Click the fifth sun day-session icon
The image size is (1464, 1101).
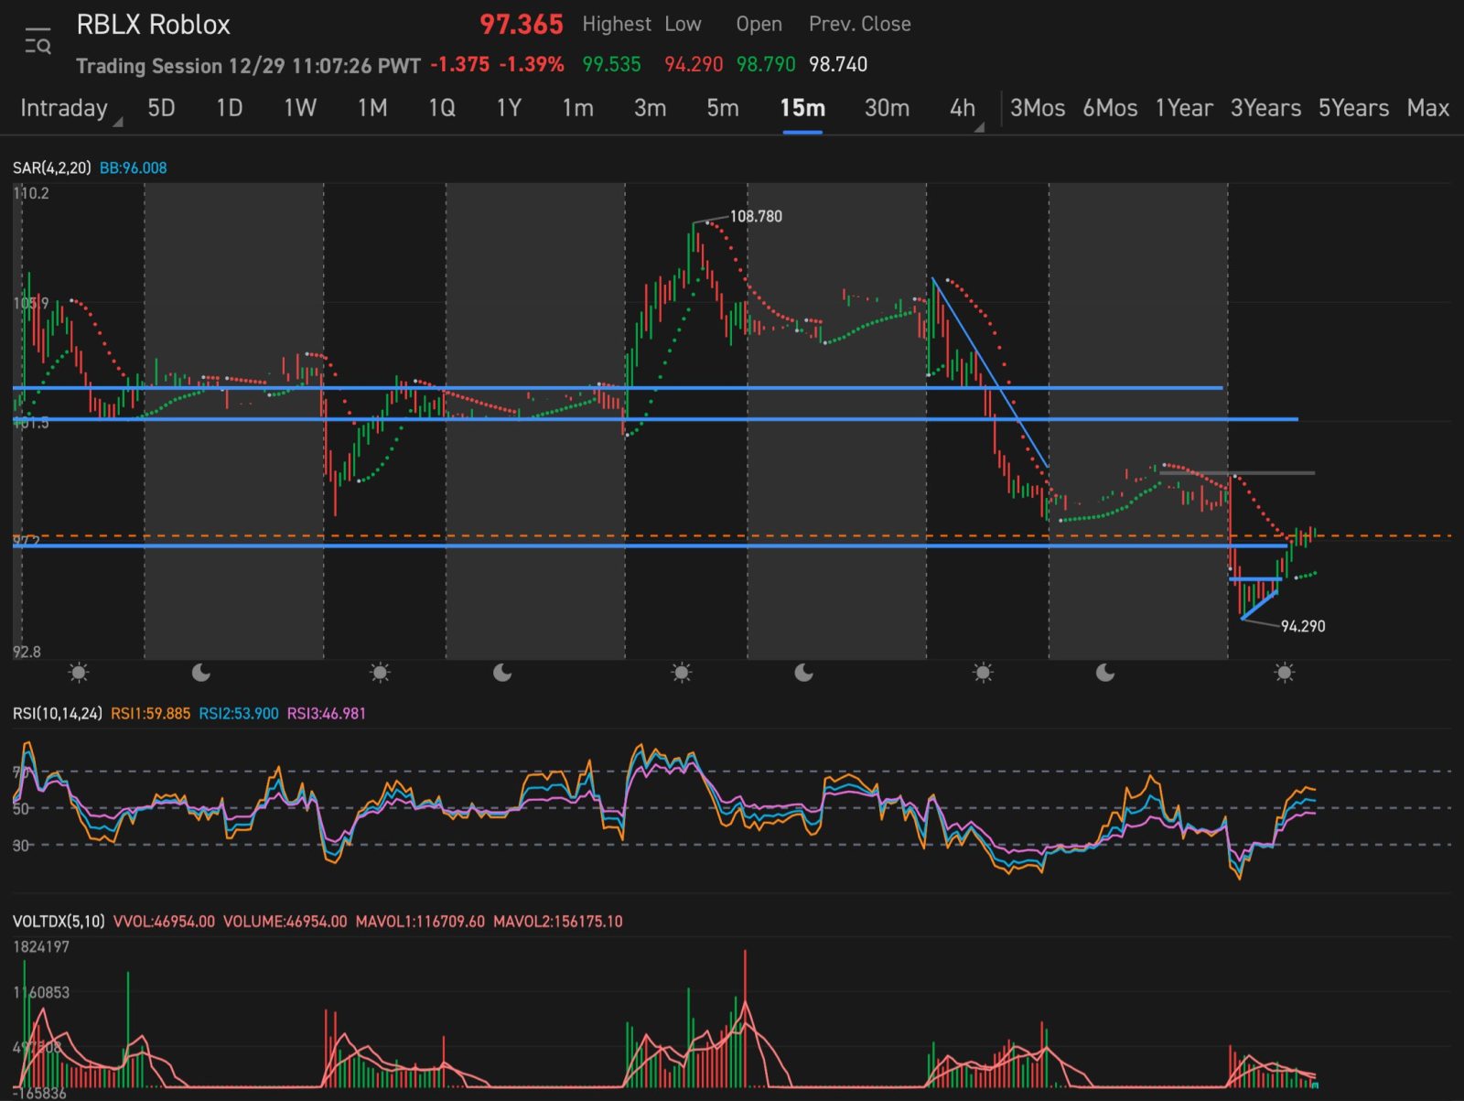coord(1285,674)
